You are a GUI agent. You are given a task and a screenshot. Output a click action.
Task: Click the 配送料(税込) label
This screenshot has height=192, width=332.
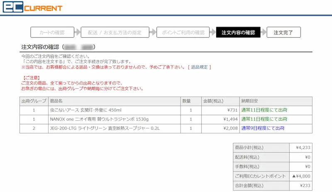point(247,157)
